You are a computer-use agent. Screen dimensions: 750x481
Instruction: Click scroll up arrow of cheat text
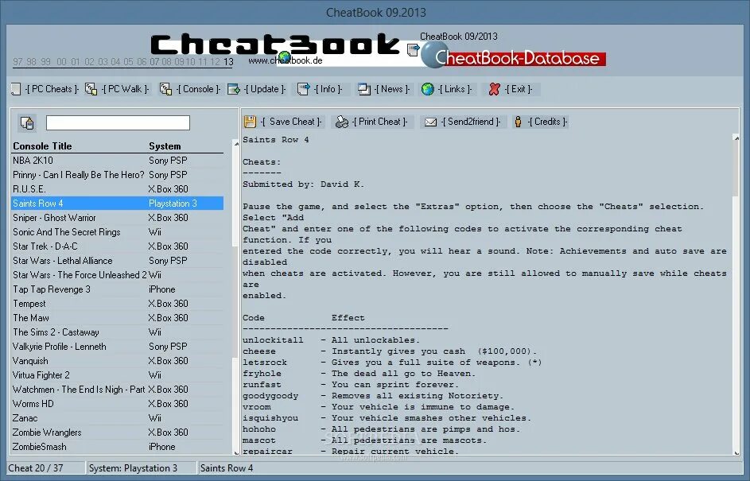[736, 138]
